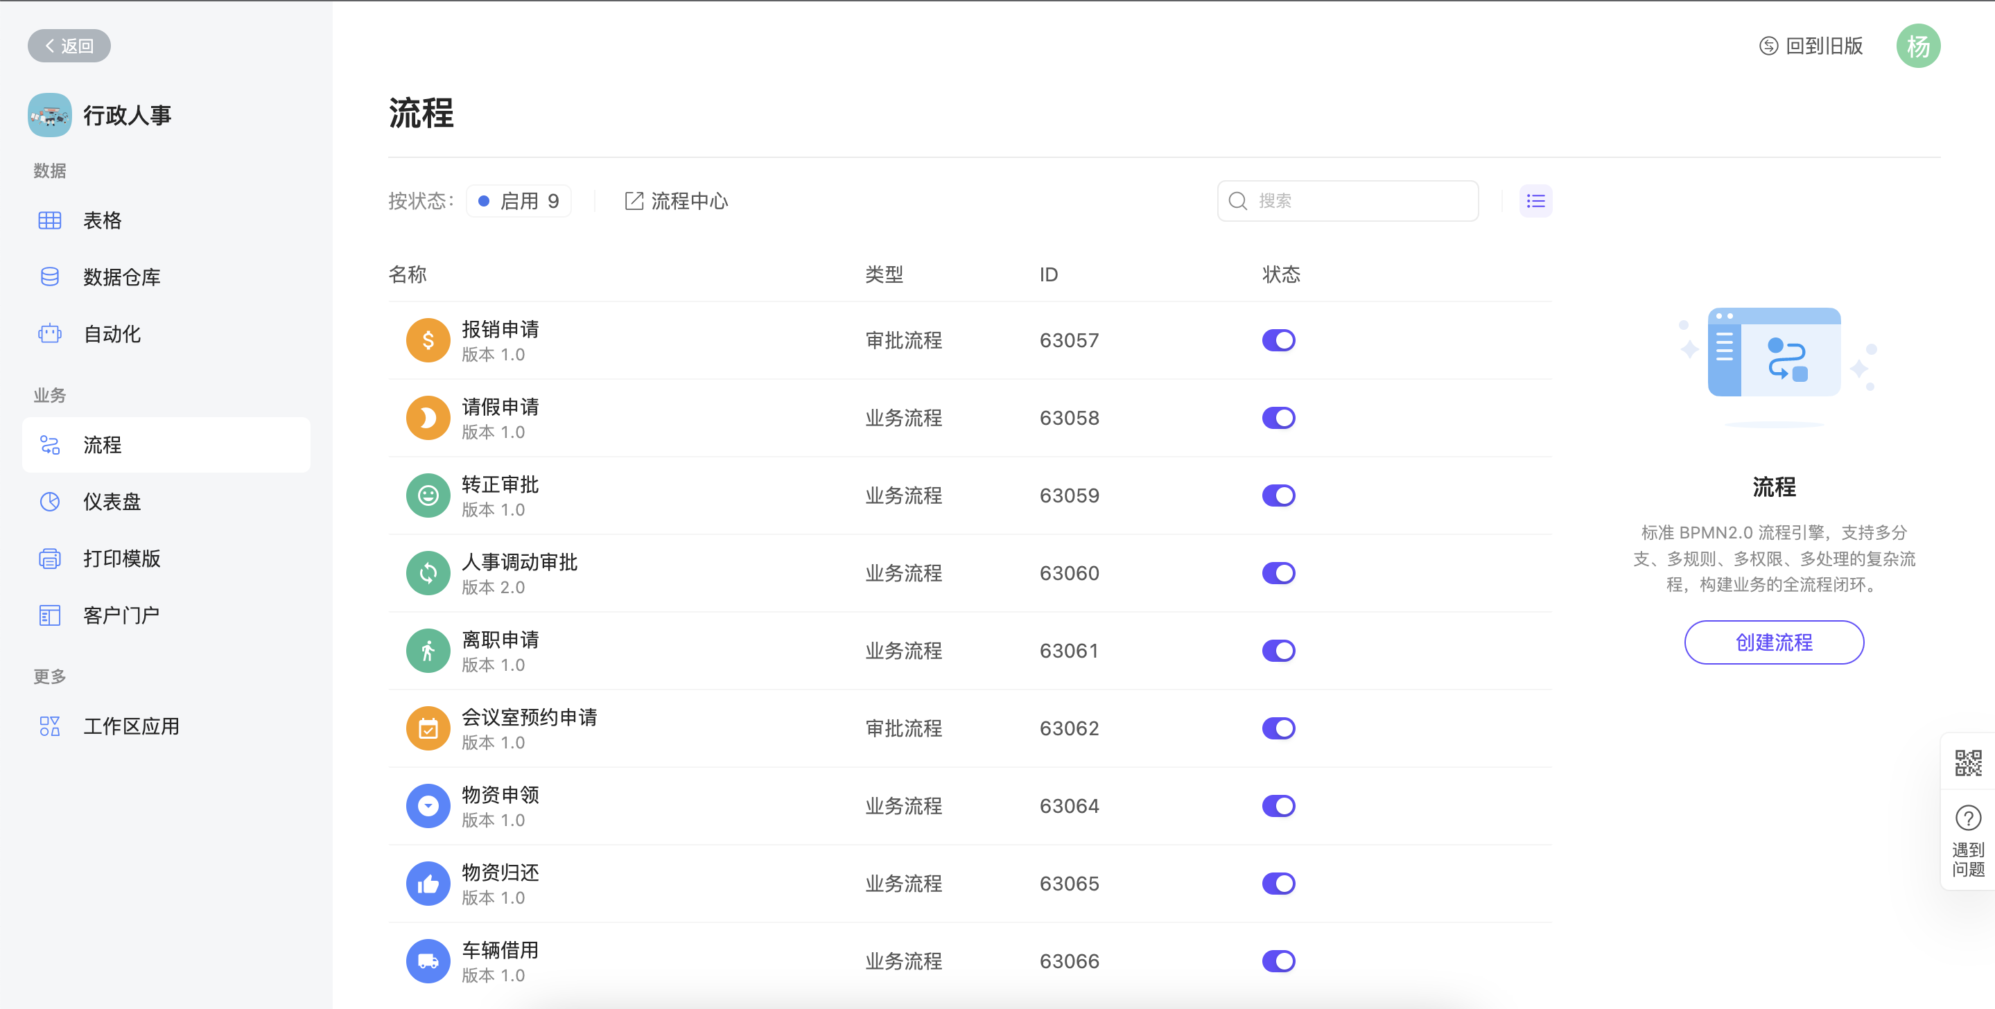The width and height of the screenshot is (1995, 1009).
Task: Click the list view icon beside search
Action: (1535, 202)
